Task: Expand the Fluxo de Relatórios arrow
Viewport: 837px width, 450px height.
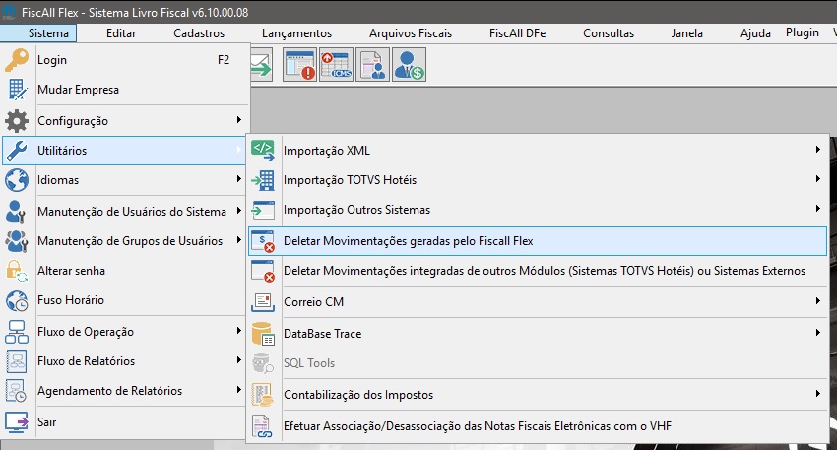Action: click(x=239, y=360)
